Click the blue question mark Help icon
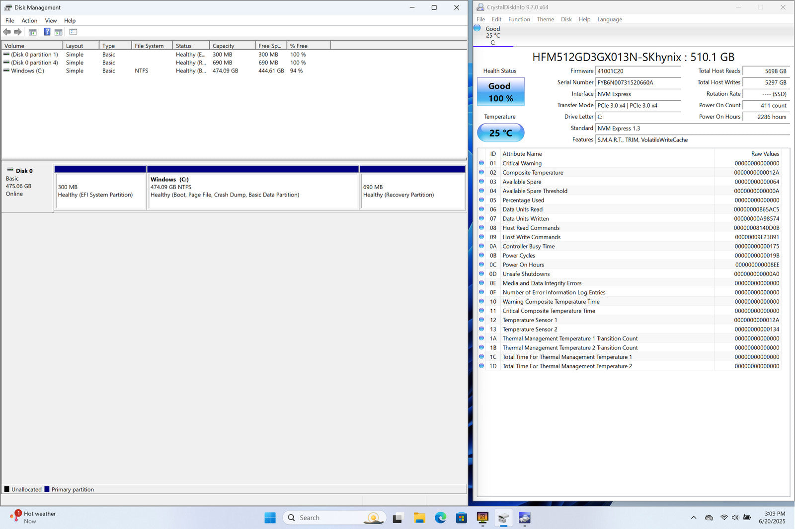Screen dimensions: 795x529 (47, 32)
